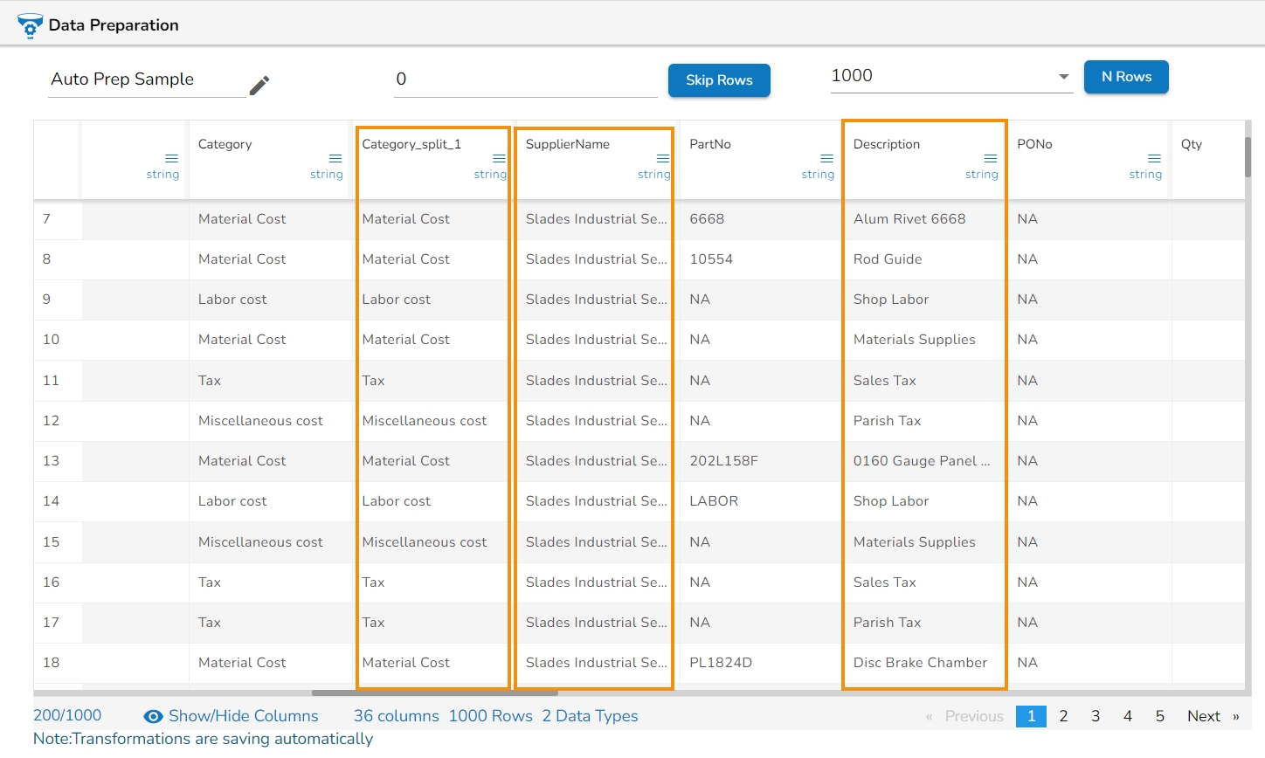Open the Category_split_1 column menu icon
The height and width of the screenshot is (758, 1265).
499,158
